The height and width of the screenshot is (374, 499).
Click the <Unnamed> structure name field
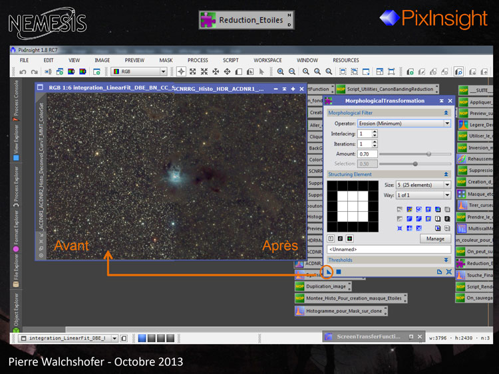(389, 249)
